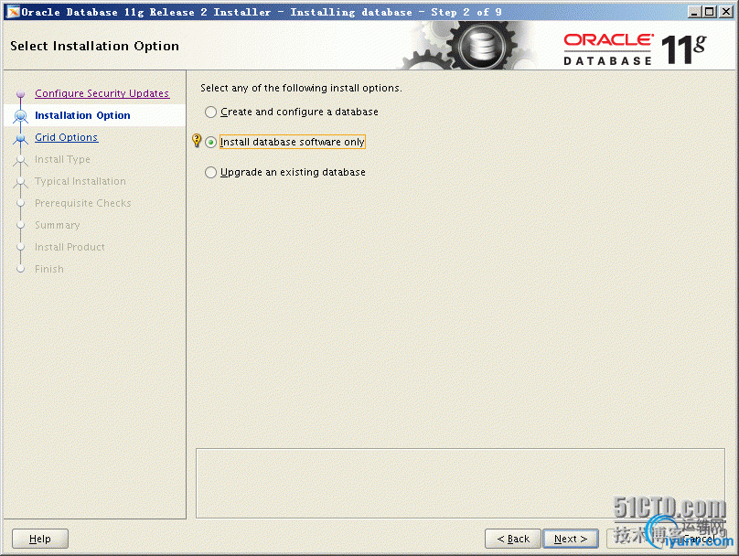The image size is (739, 556).
Task: Click the yellow help hint lightbulb icon
Action: coord(197,141)
